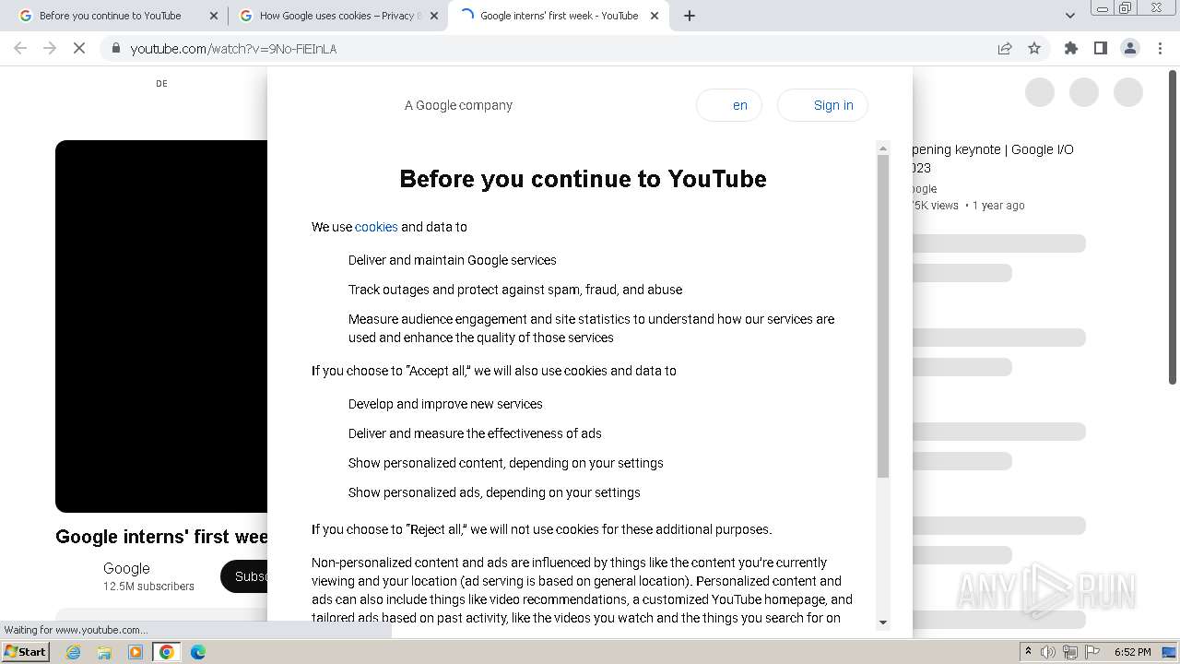Viewport: 1180px width, 664px height.
Task: Open the Action Center flag icon
Action: coord(1093,652)
